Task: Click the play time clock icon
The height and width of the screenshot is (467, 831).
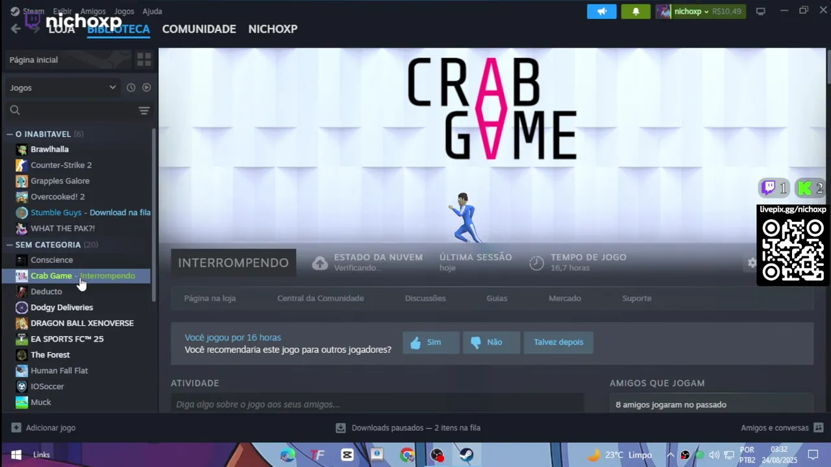Action: point(536,263)
